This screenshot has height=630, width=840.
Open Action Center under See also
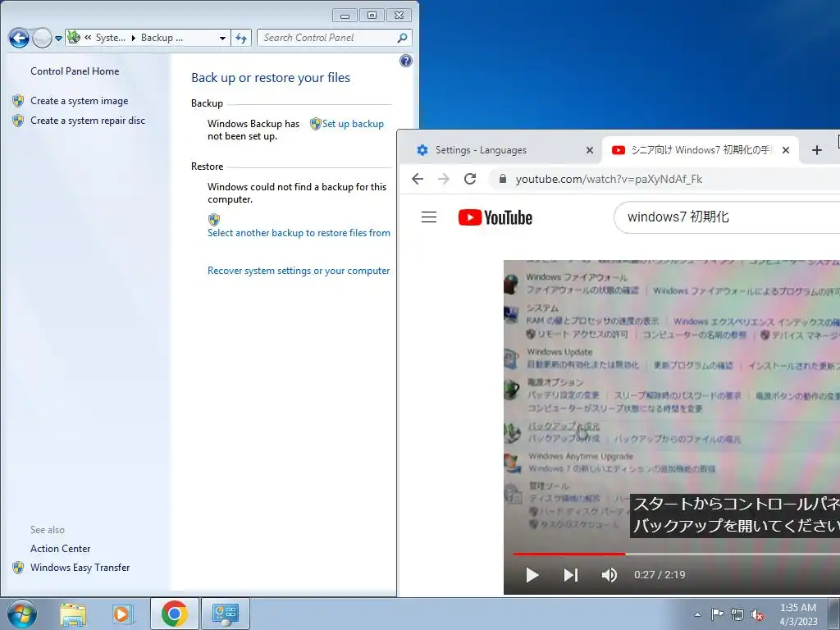point(60,549)
